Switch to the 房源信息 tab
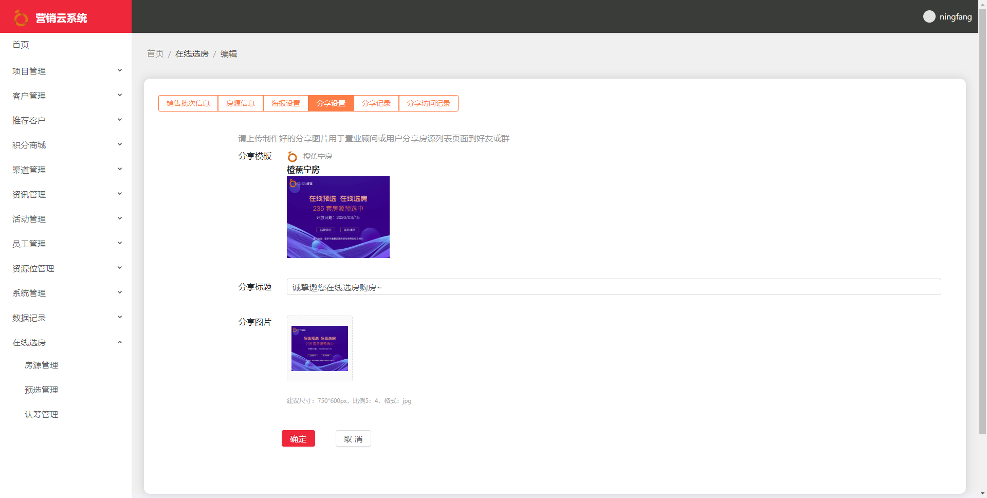This screenshot has height=498, width=987. coord(241,103)
